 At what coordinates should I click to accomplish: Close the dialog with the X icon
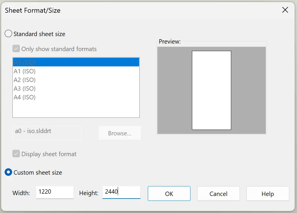pyautogui.click(x=285, y=10)
